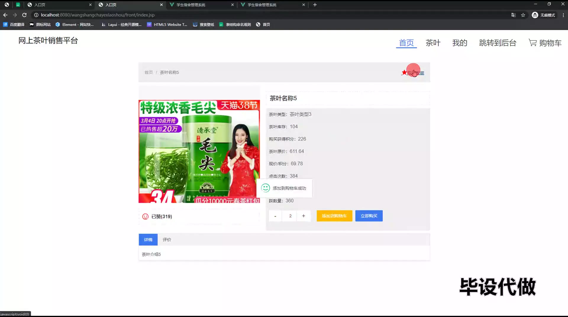Close the active 入口页 tab

point(161,5)
